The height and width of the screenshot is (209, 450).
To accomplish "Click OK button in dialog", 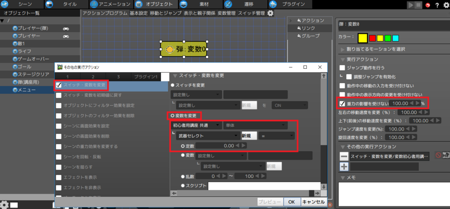I will pos(292,202).
